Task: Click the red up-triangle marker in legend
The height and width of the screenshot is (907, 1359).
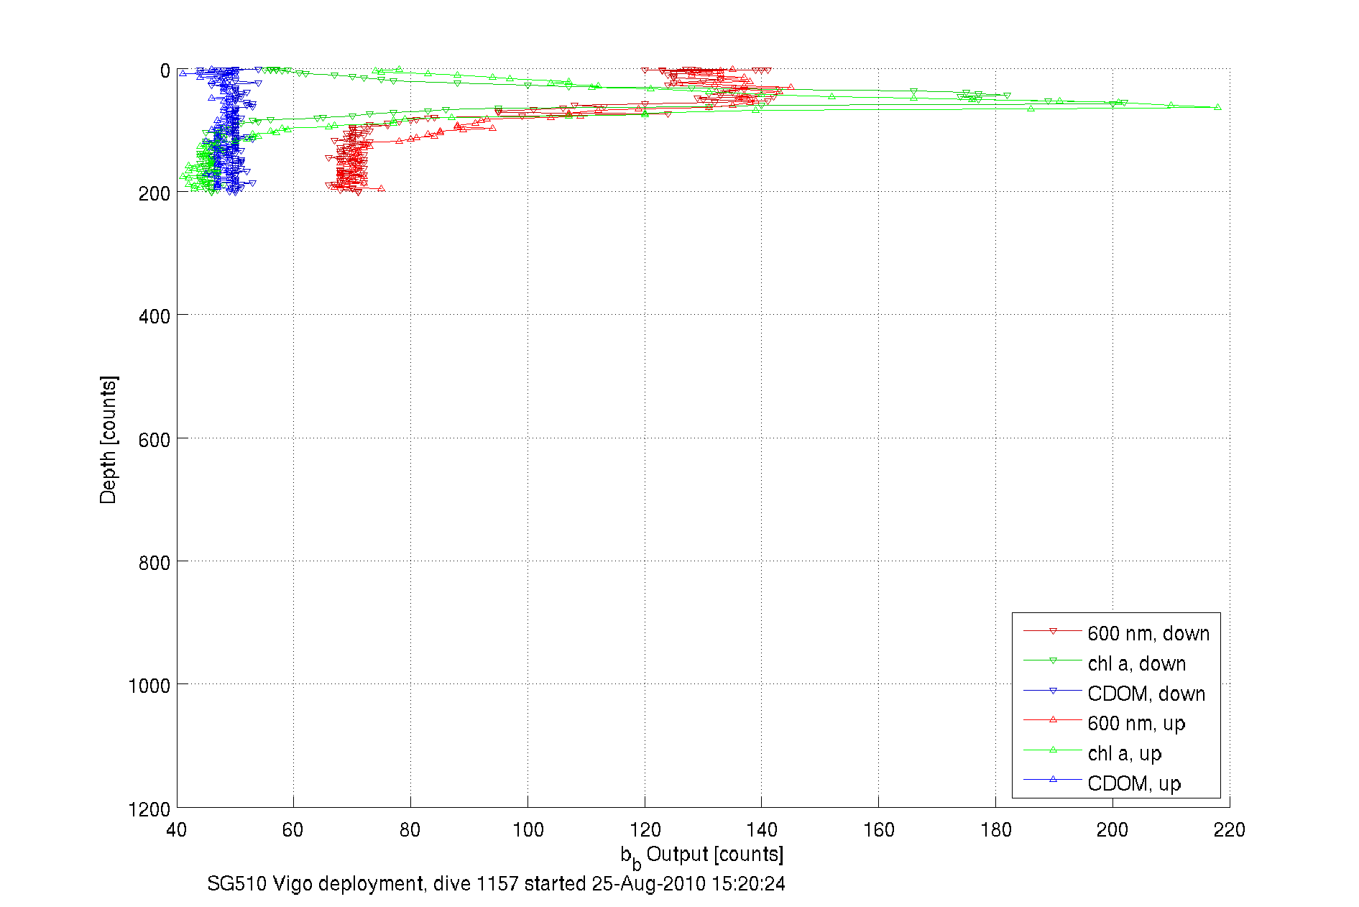Action: 1053,719
